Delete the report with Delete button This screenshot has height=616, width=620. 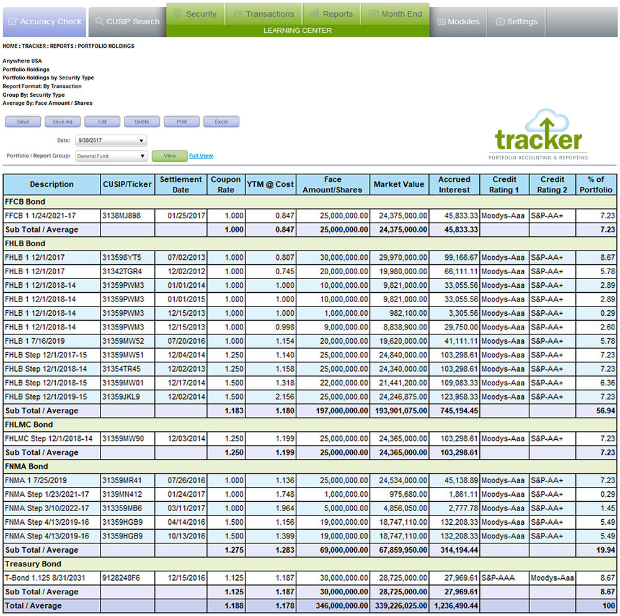click(142, 122)
